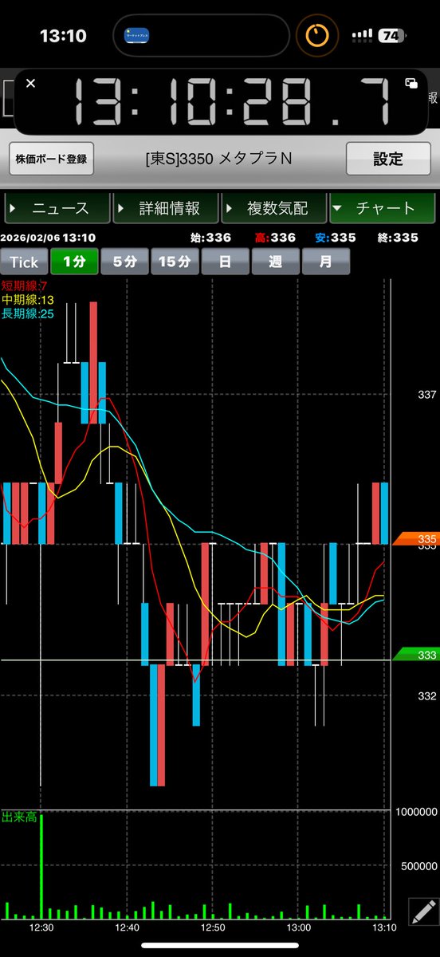Switch chart to Tick interval
Screen dimensions: 440x957
tap(24, 262)
